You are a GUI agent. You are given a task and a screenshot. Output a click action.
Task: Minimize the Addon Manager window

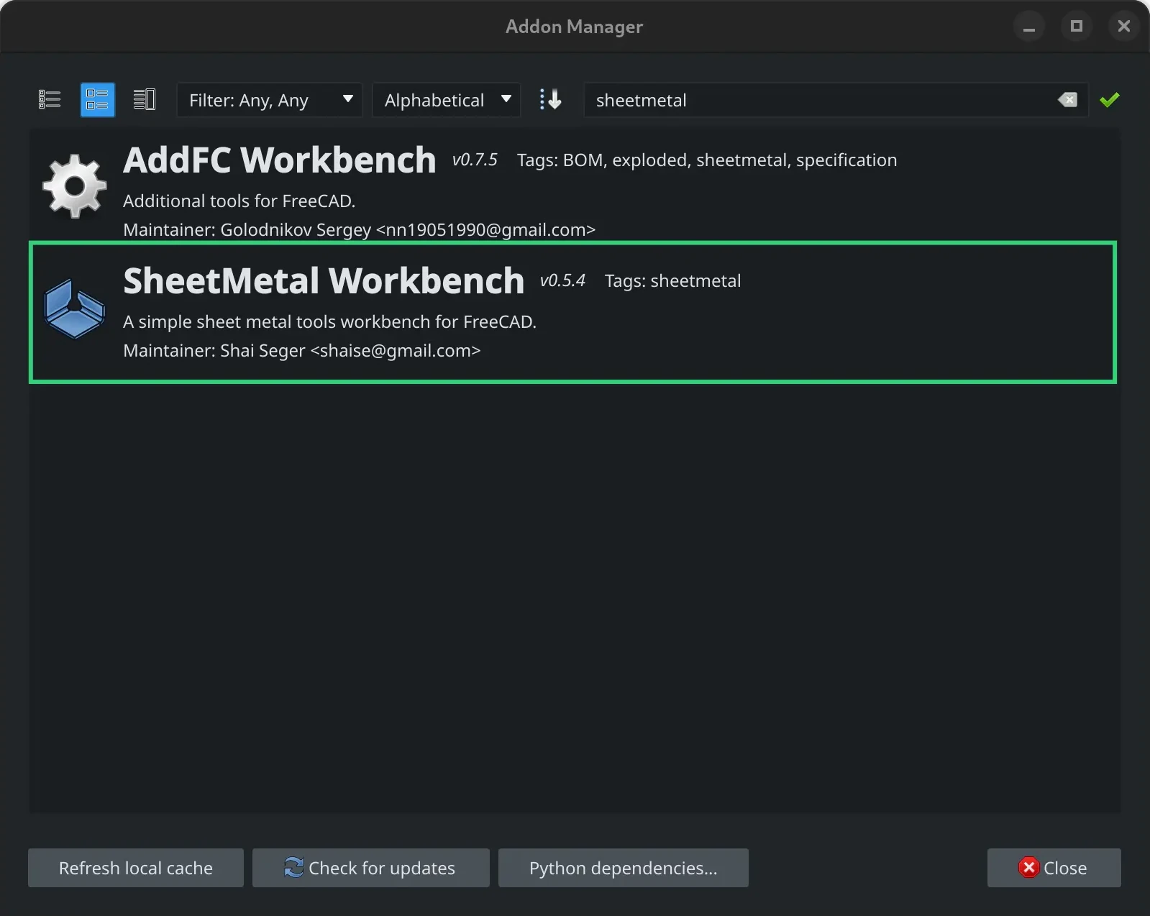click(1028, 27)
